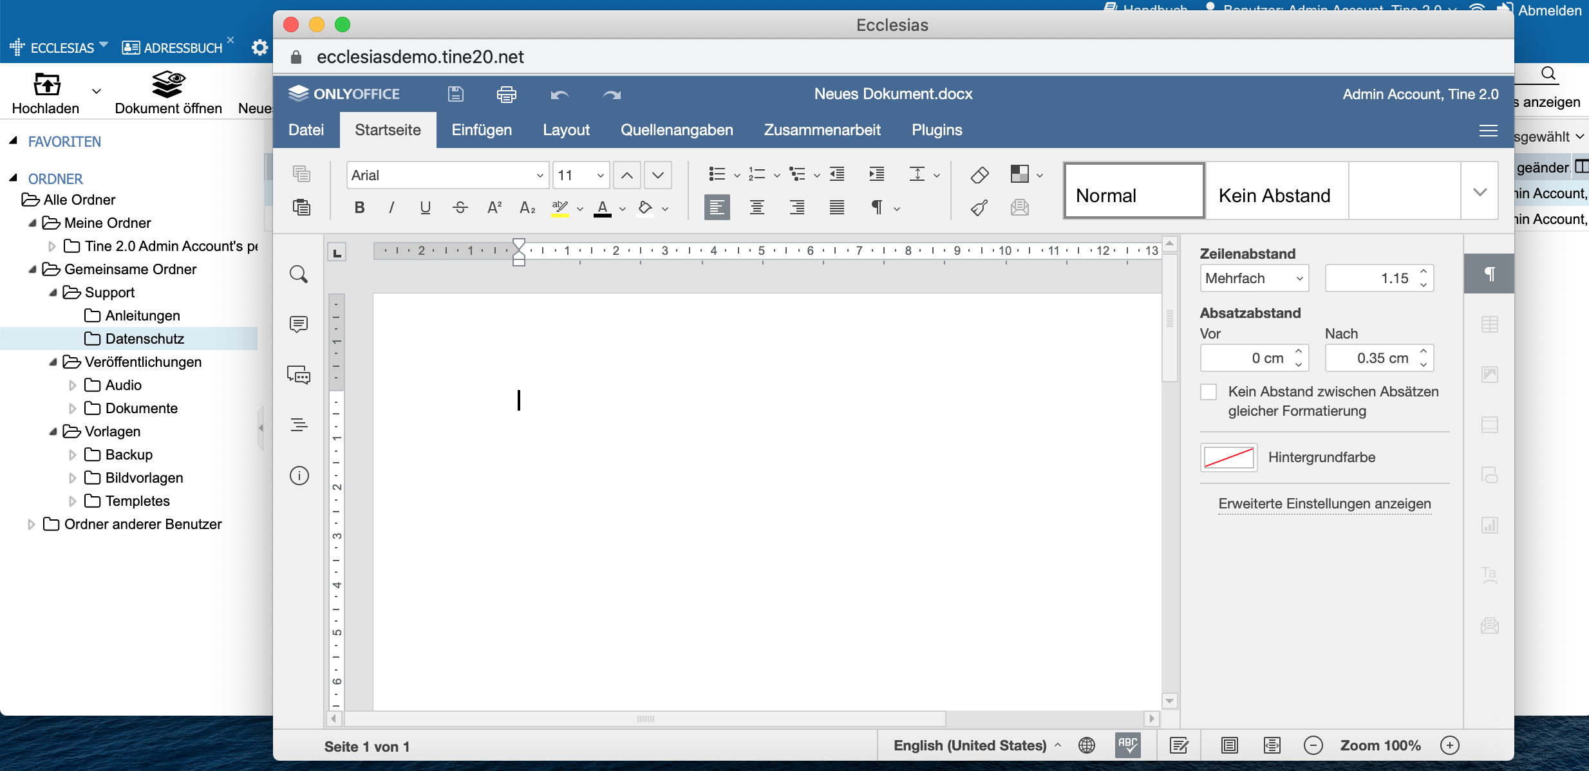Switch to the Zusammenarbeit tab
The height and width of the screenshot is (771, 1589).
coord(822,130)
